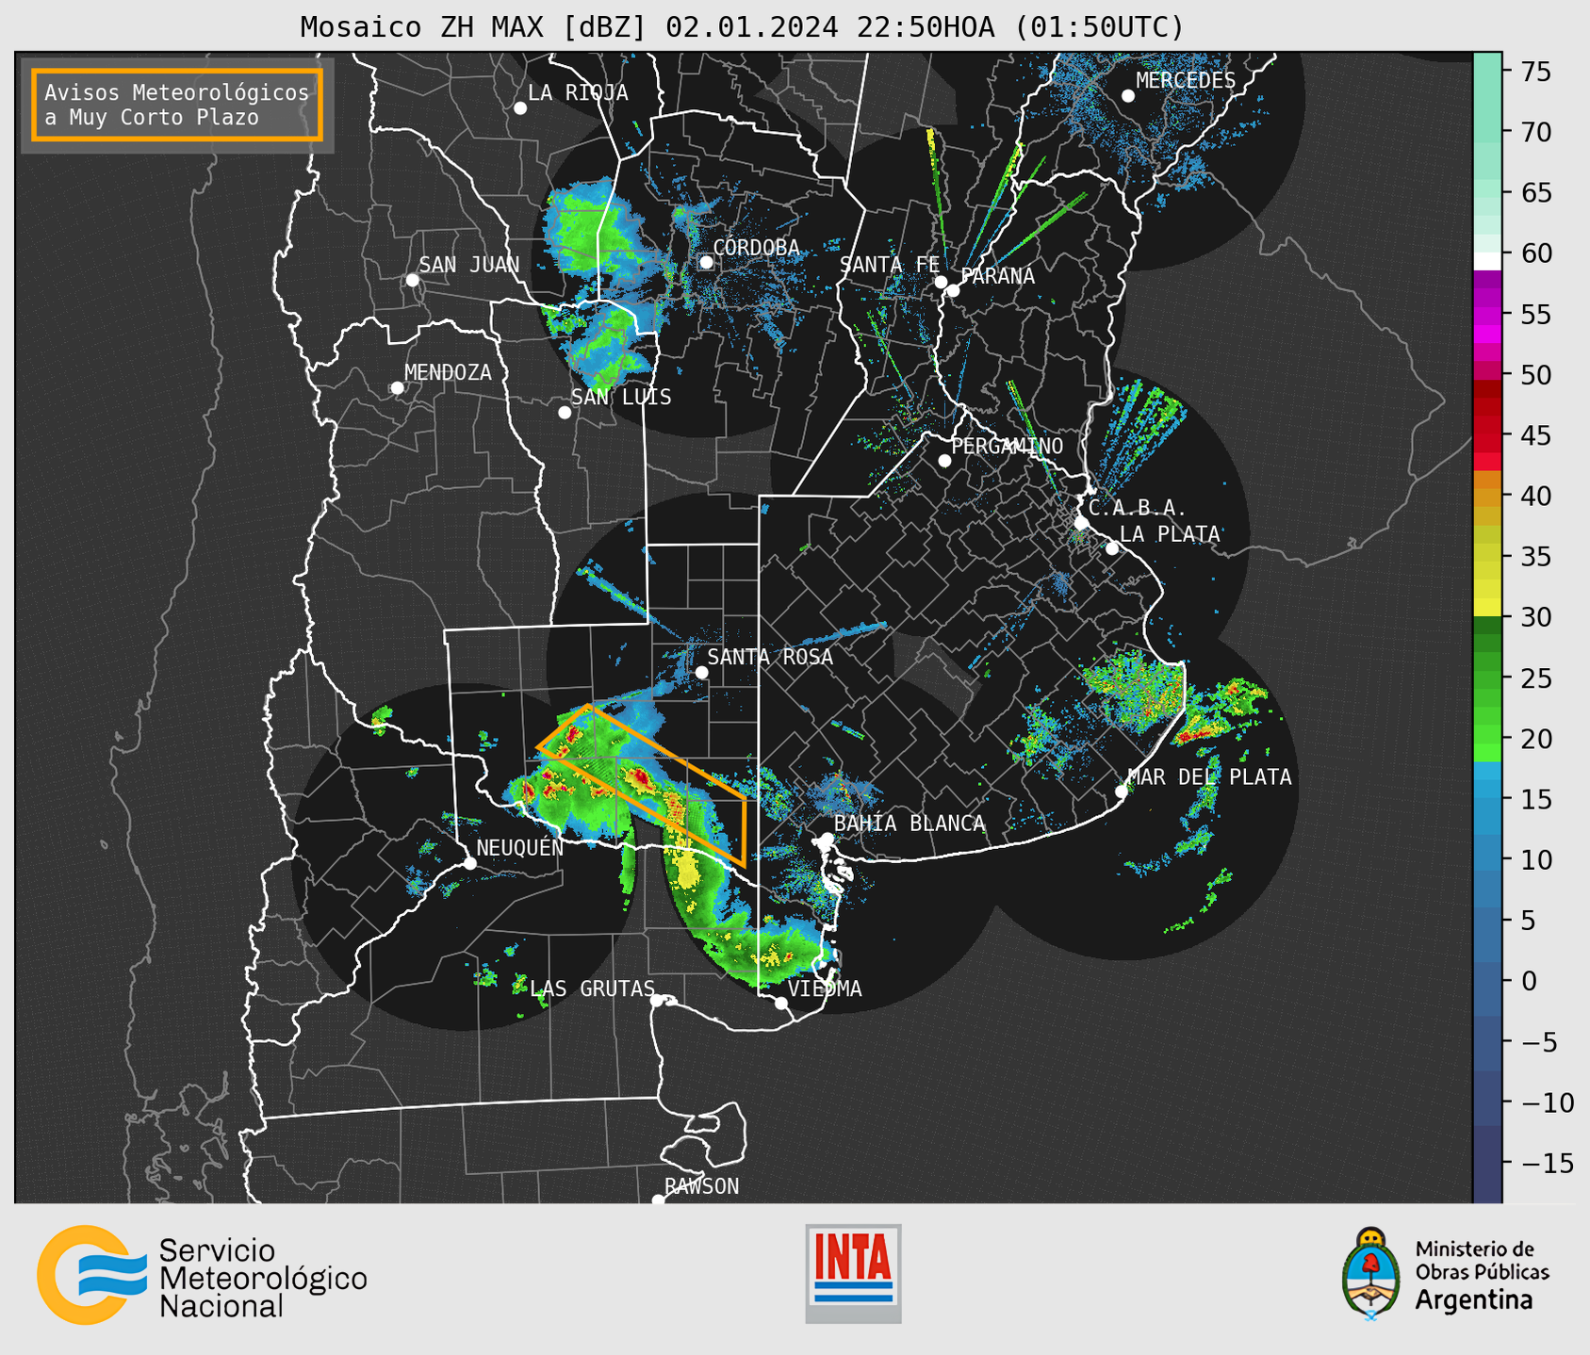The height and width of the screenshot is (1355, 1590).
Task: Click the 25 dBZ green color band
Action: coord(1487,678)
